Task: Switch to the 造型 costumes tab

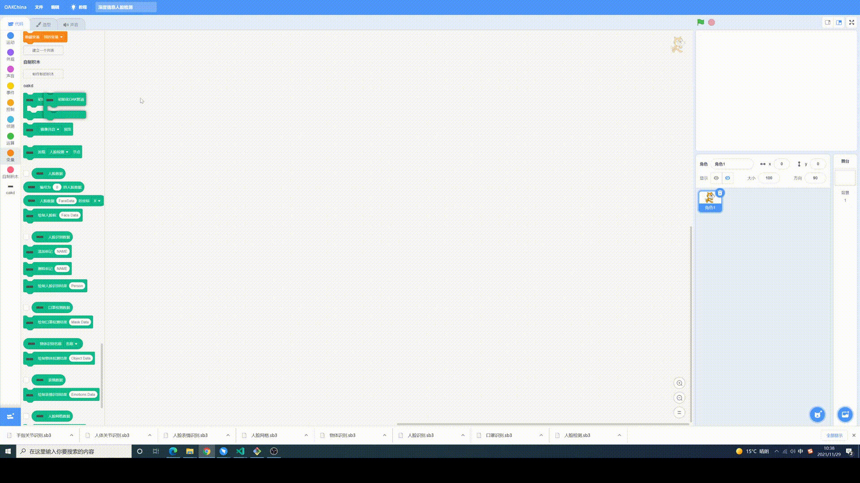Action: pyautogui.click(x=44, y=25)
